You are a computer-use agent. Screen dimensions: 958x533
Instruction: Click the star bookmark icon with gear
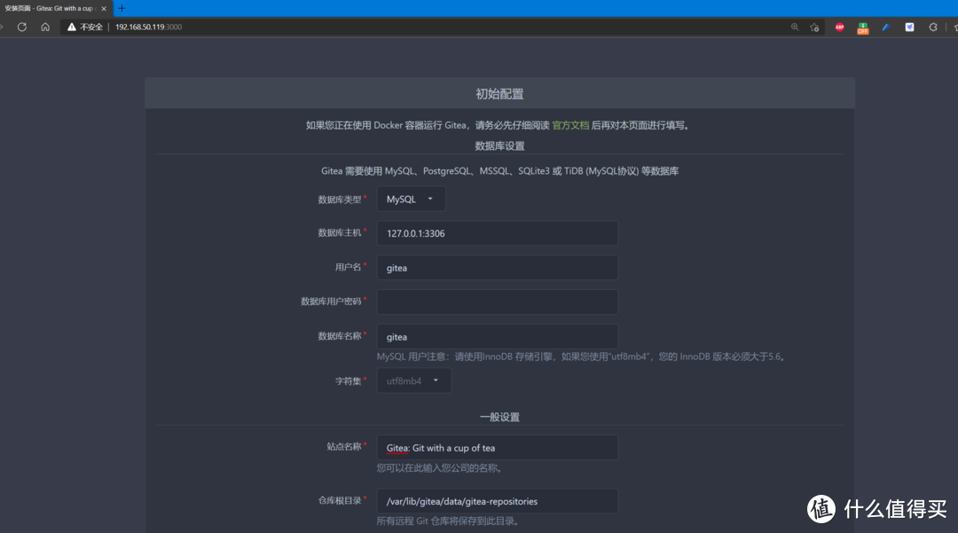point(814,27)
